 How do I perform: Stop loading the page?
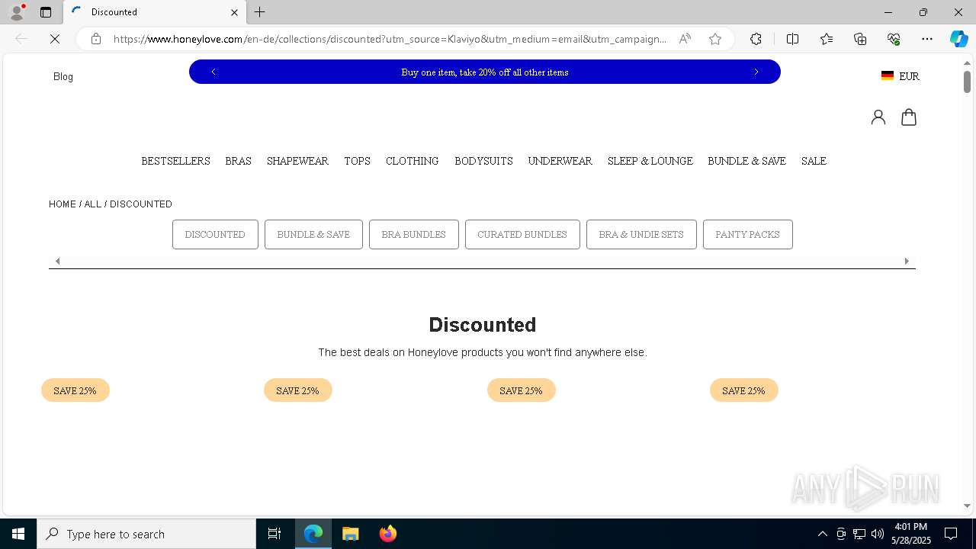pos(55,39)
